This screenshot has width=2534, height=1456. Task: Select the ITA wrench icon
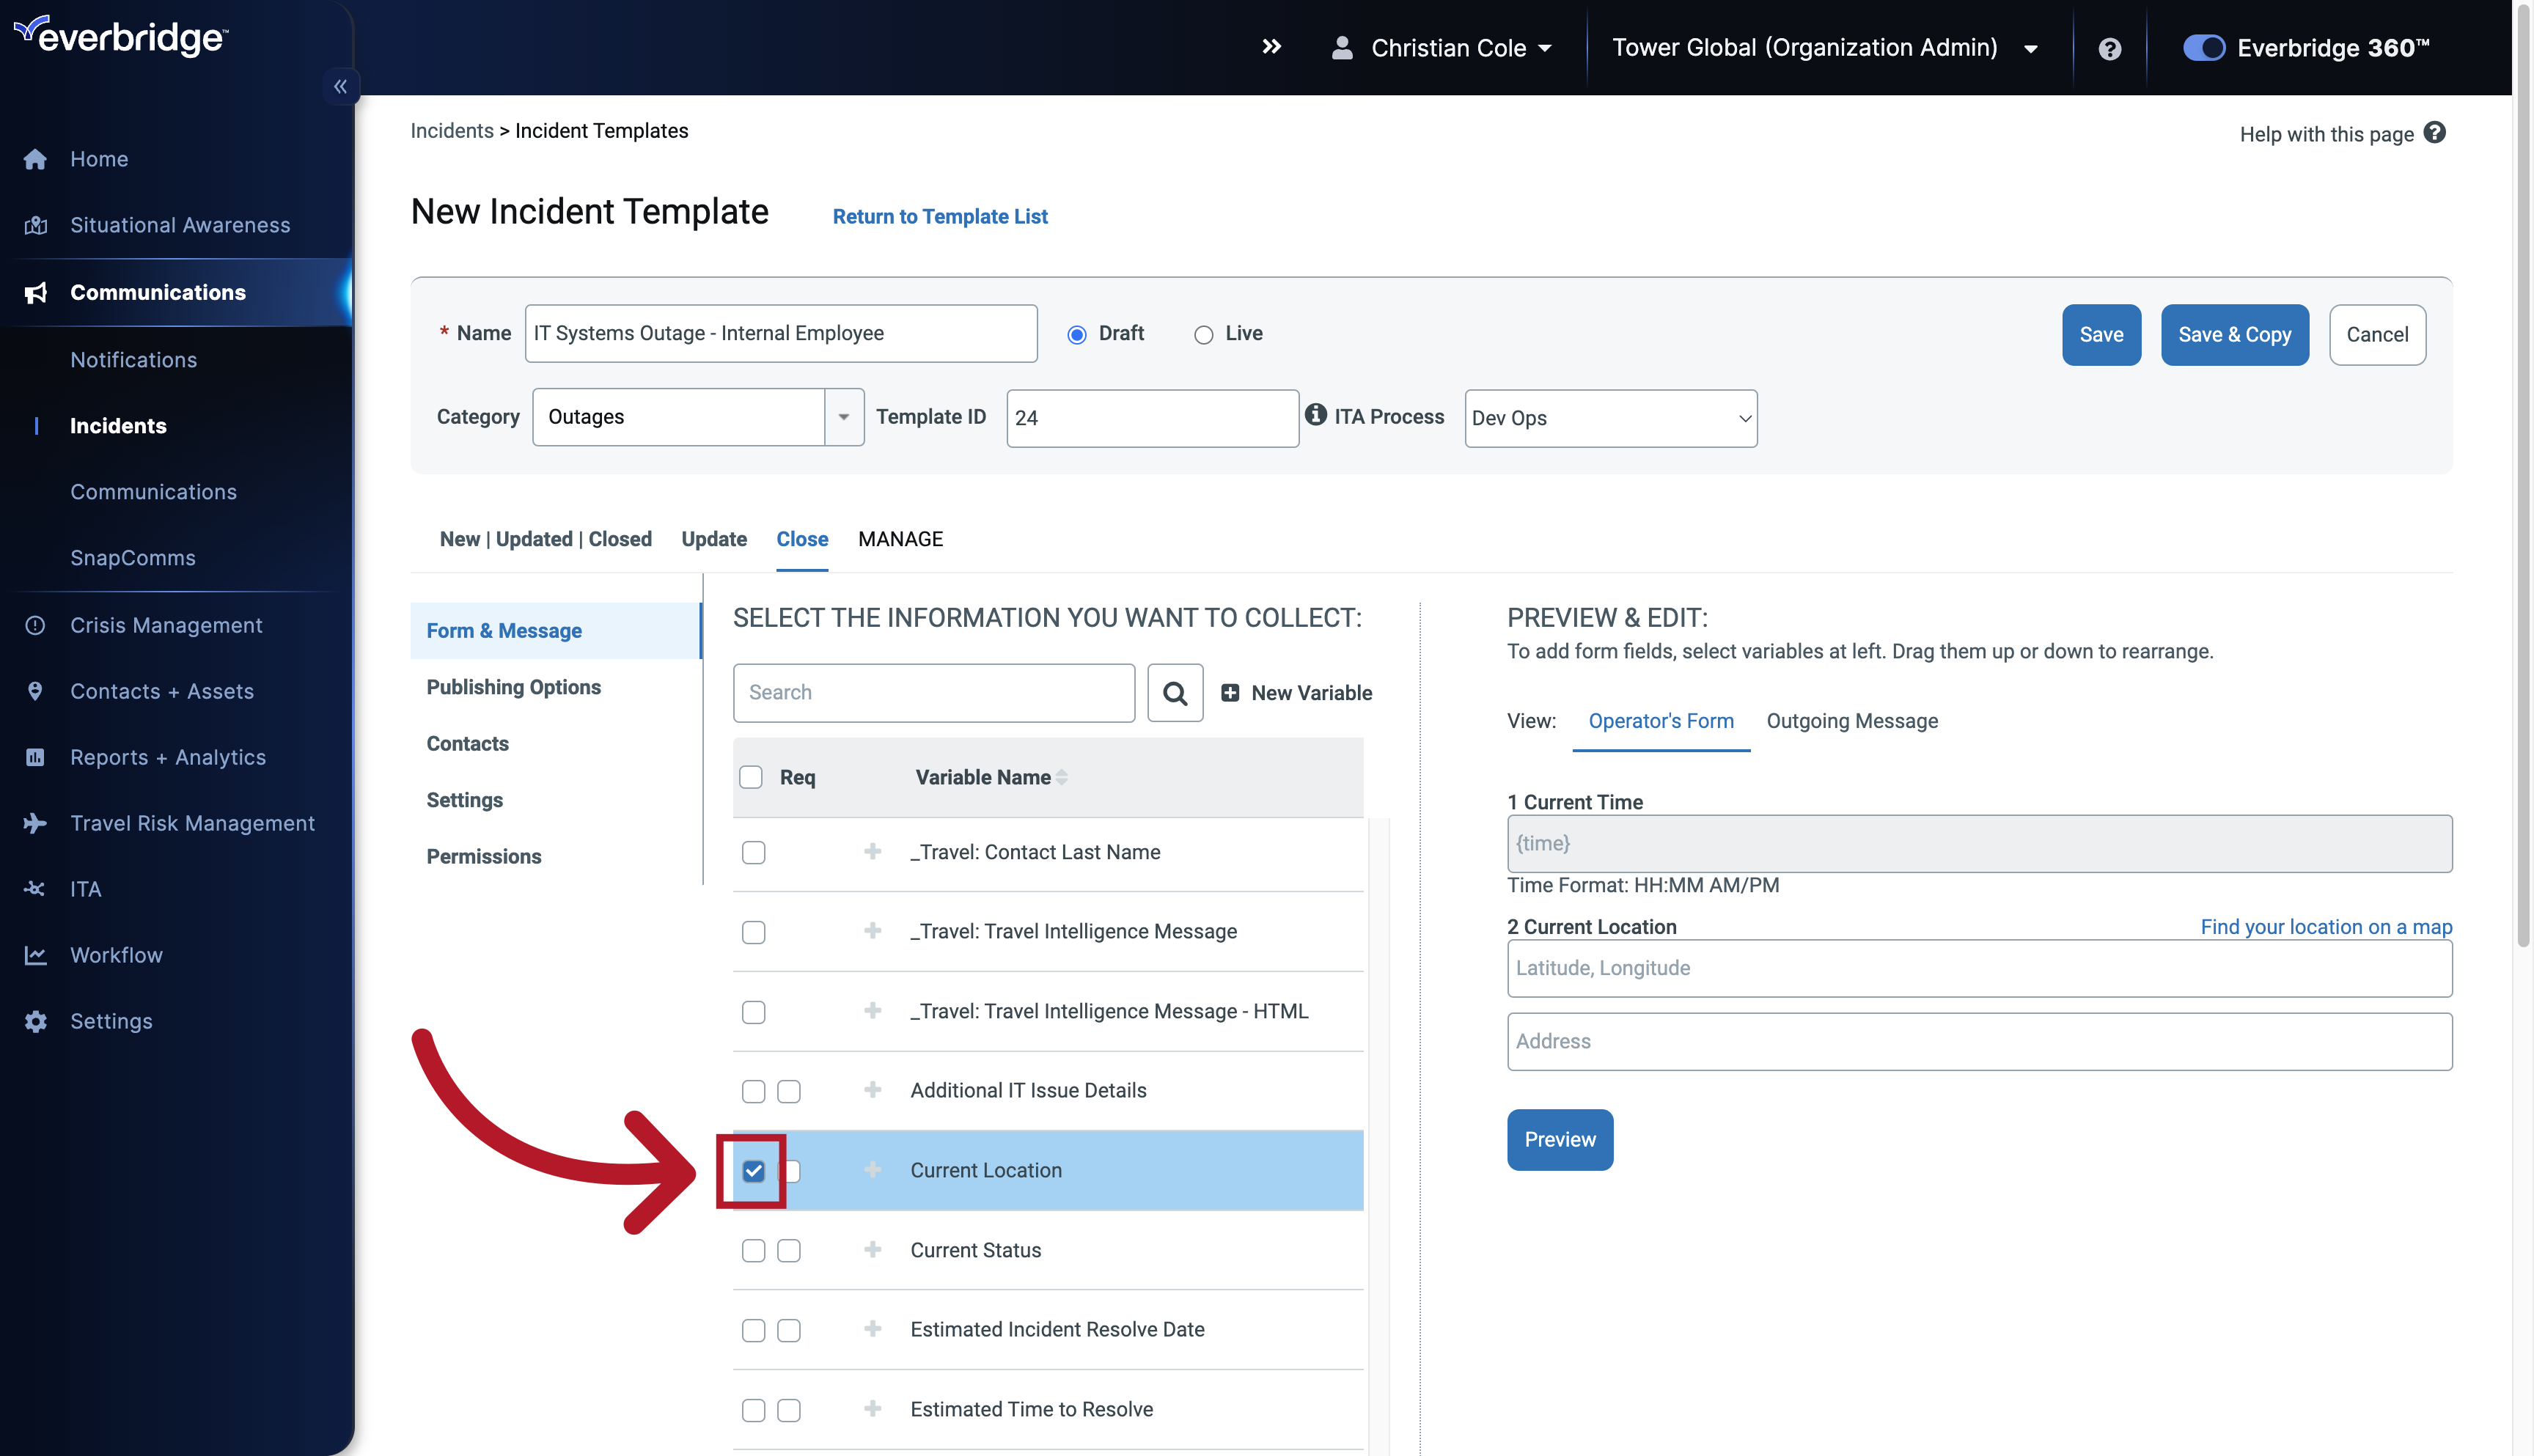35,889
